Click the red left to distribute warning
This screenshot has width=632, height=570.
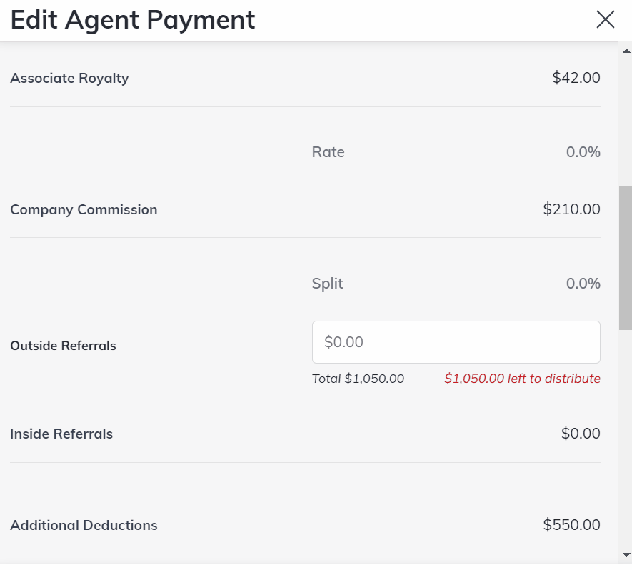[x=522, y=379]
